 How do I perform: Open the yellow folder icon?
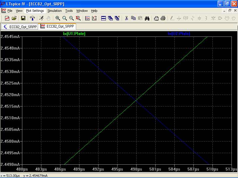pos(14,18)
